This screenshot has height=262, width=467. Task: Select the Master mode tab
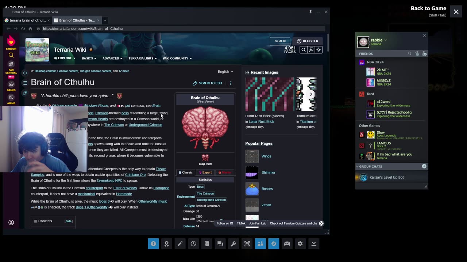click(x=224, y=172)
